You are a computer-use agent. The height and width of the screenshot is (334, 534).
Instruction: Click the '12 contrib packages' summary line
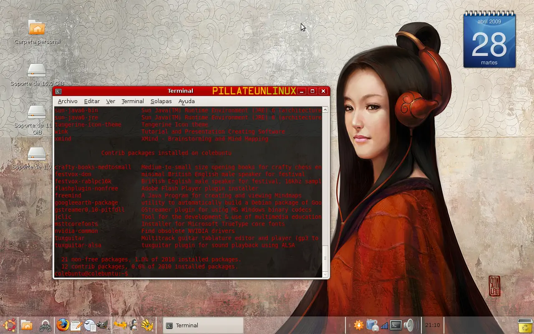pyautogui.click(x=149, y=266)
